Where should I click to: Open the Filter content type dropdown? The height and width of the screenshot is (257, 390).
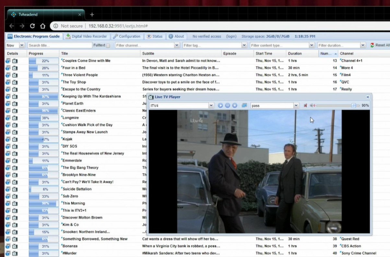click(x=312, y=45)
